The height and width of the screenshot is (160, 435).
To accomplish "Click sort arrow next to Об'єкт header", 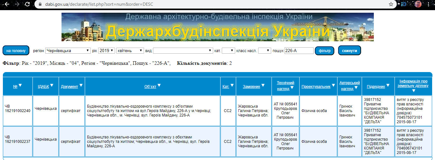I will click(159, 85).
